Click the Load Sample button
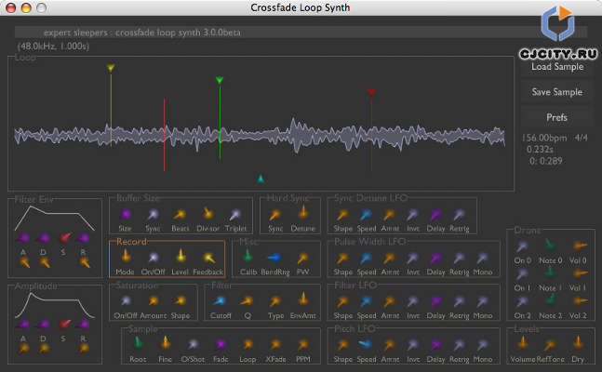This screenshot has height=372, width=602. coord(557,67)
